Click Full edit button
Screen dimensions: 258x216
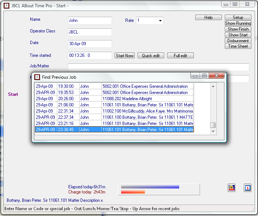click(180, 56)
